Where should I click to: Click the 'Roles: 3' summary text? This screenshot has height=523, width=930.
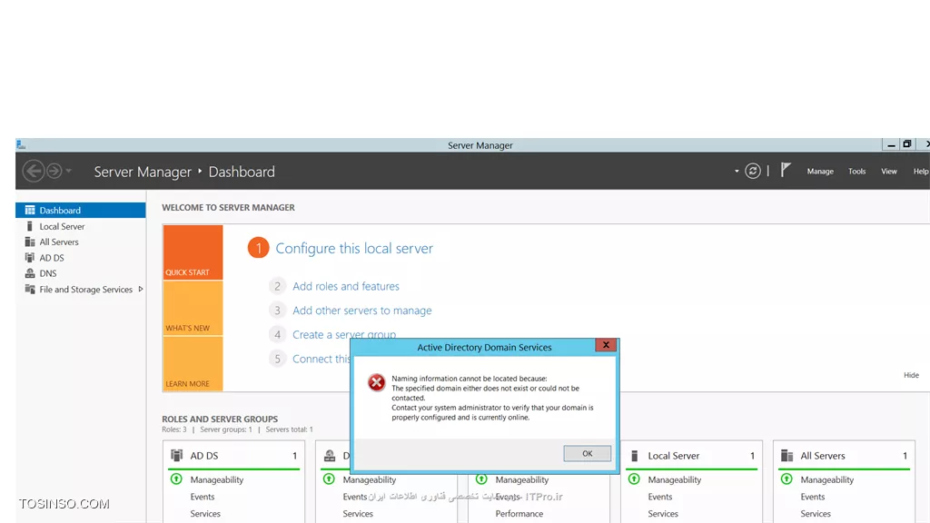click(174, 429)
